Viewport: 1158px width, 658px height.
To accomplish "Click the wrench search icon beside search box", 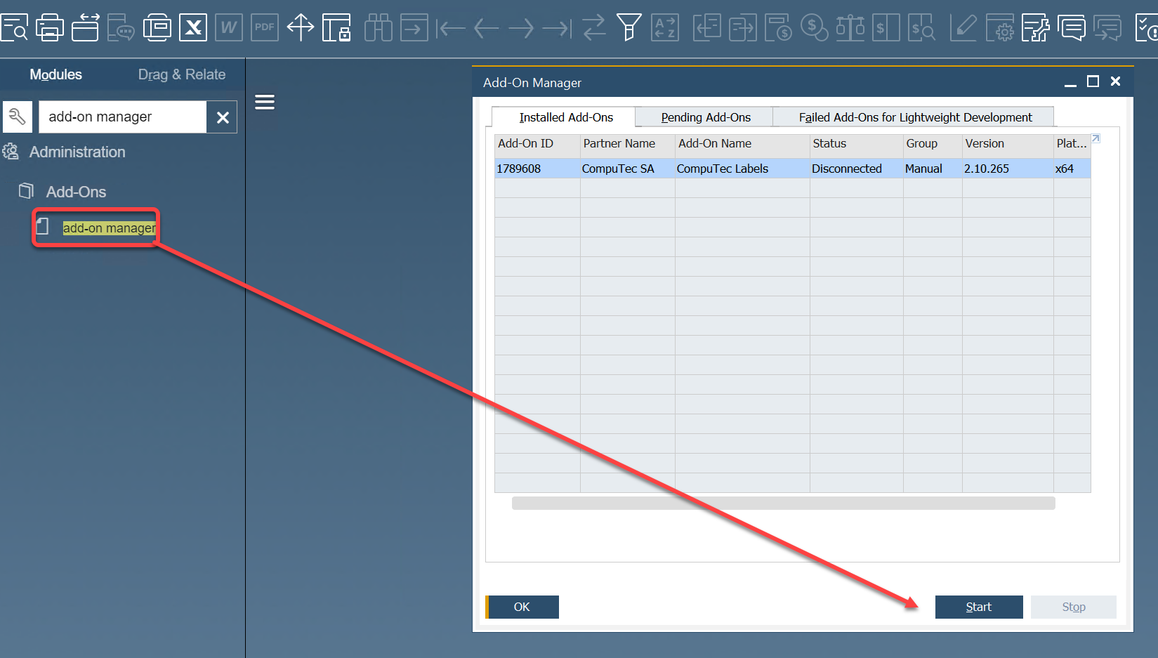I will [18, 117].
